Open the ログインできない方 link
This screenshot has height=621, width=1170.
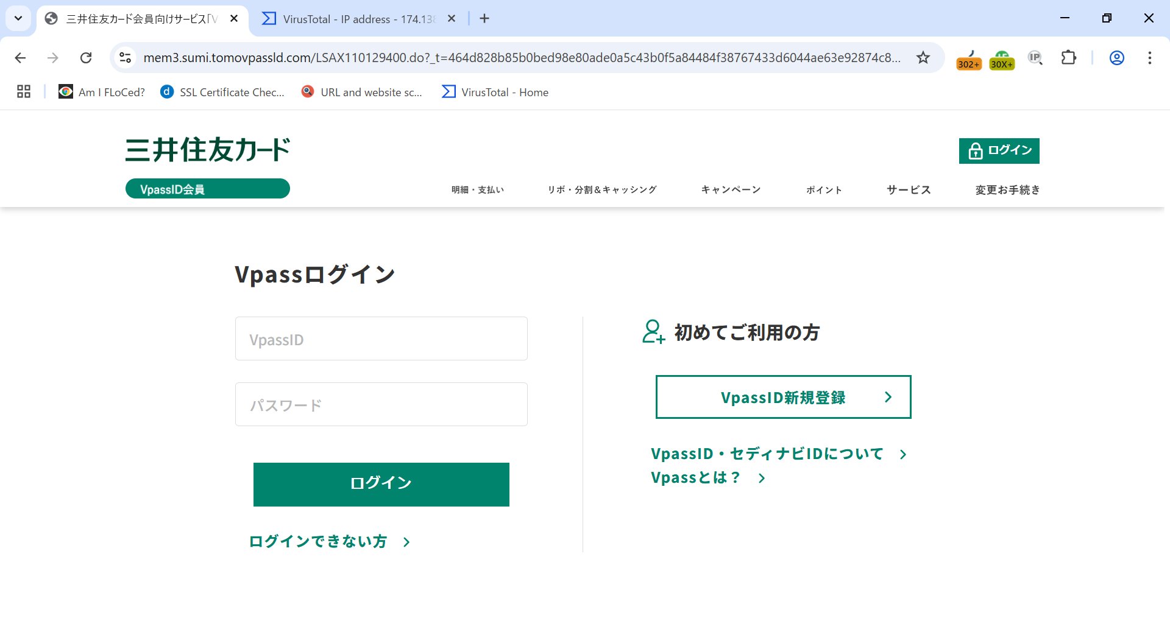330,541
